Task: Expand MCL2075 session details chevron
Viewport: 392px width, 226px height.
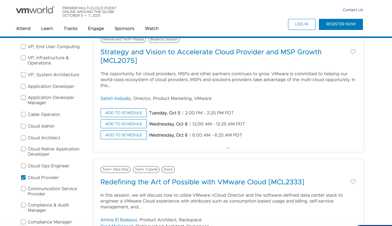Action: click(x=228, y=148)
